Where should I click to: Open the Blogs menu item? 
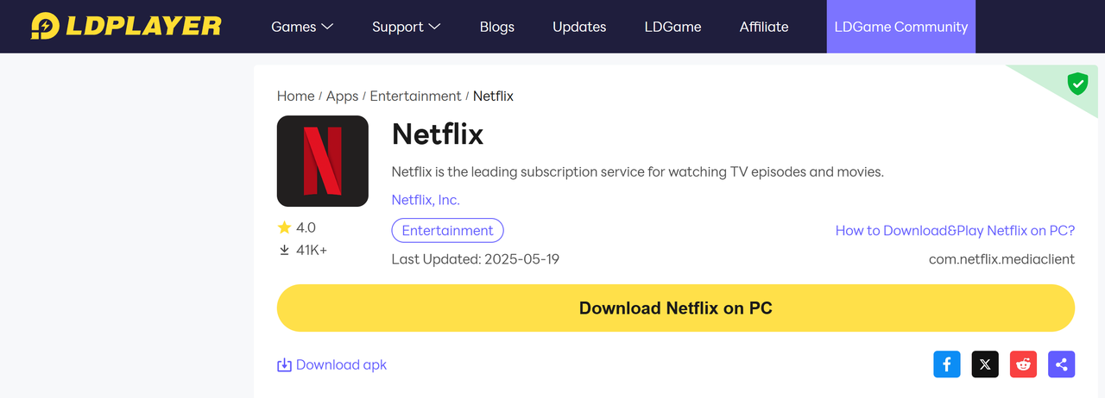pos(497,27)
